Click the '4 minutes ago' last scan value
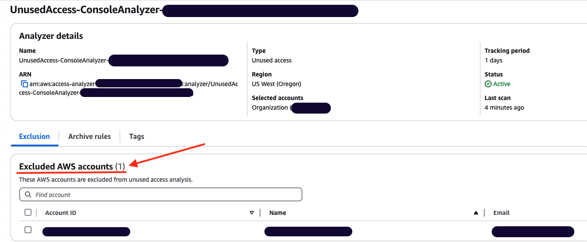This screenshot has width=587, height=242. coord(504,107)
